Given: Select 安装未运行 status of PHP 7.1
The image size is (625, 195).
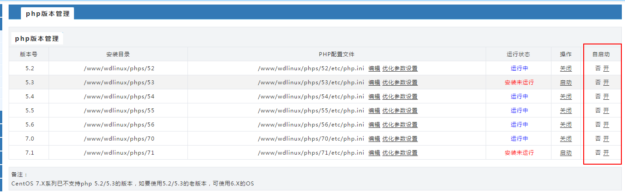Looking at the screenshot, I should click(519, 153).
